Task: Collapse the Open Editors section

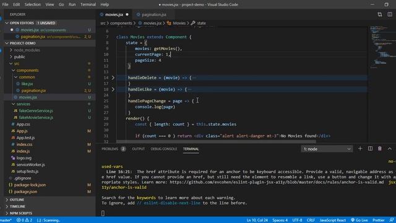Action: pos(7,23)
